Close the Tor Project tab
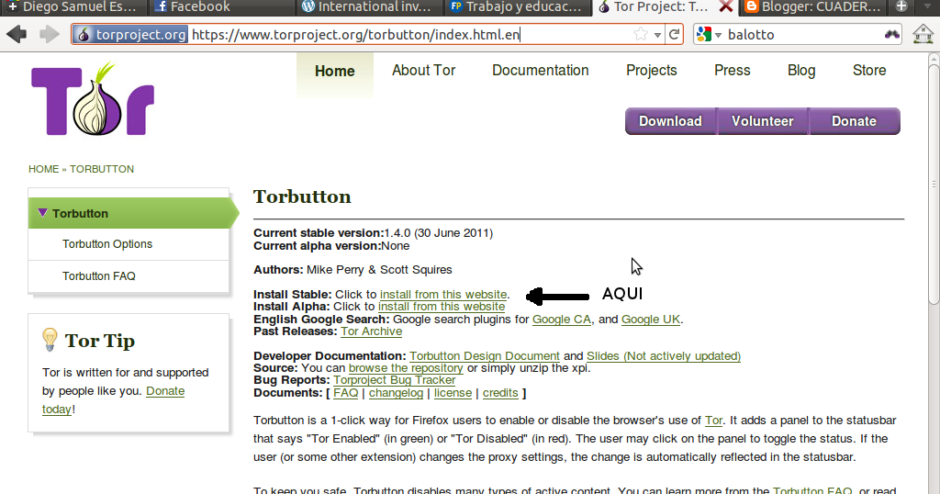 point(726,7)
